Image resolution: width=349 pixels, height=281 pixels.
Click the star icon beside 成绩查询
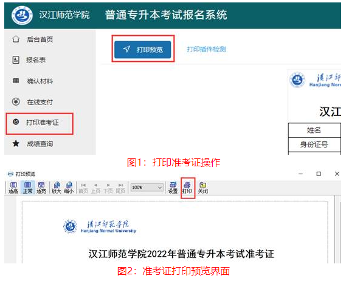pos(16,143)
